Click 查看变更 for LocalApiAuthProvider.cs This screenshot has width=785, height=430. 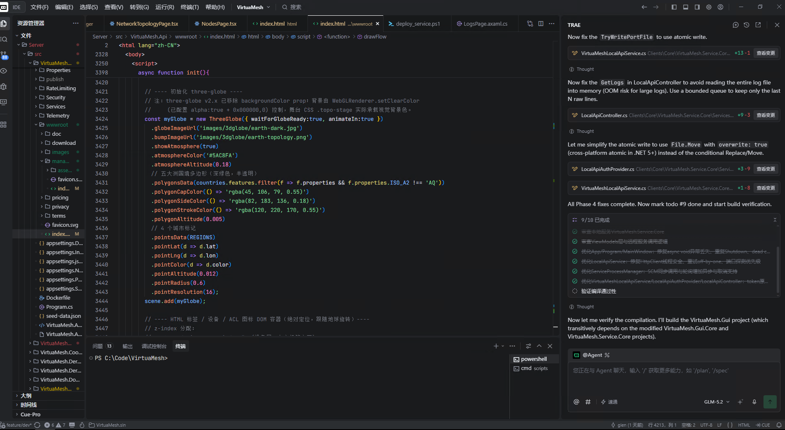point(766,169)
